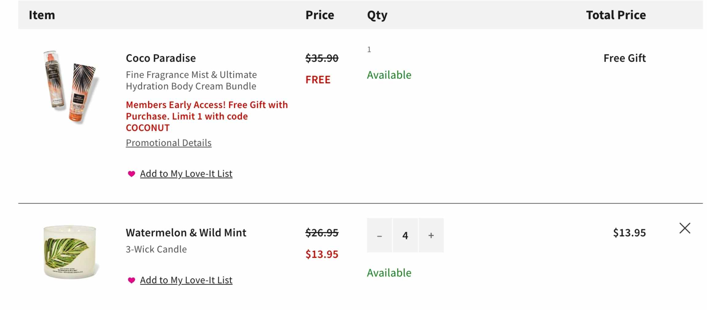707x310 pixels.
Task: Click the Coco Paradise product title
Action: (x=161, y=58)
